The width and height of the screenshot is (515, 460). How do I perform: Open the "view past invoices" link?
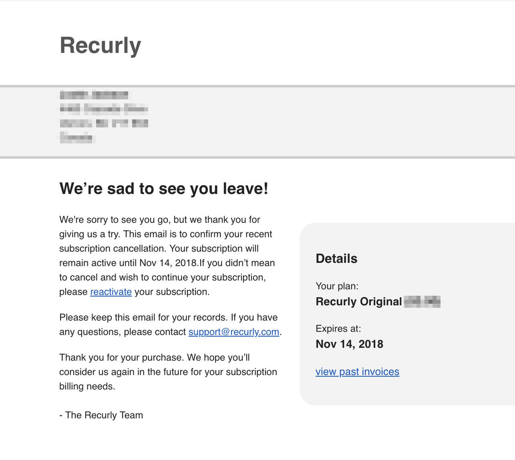[357, 372]
